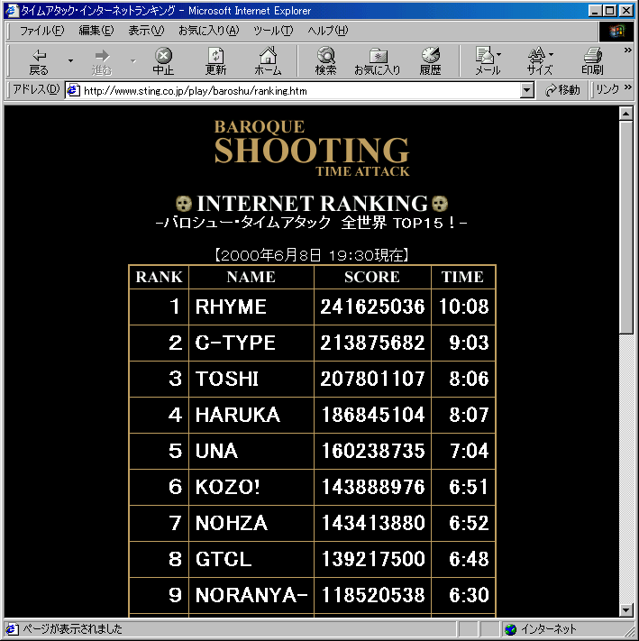Click the name GTCL
The height and width of the screenshot is (641, 639).
224,559
